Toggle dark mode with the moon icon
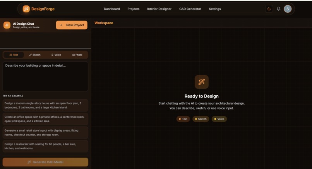 269,9
